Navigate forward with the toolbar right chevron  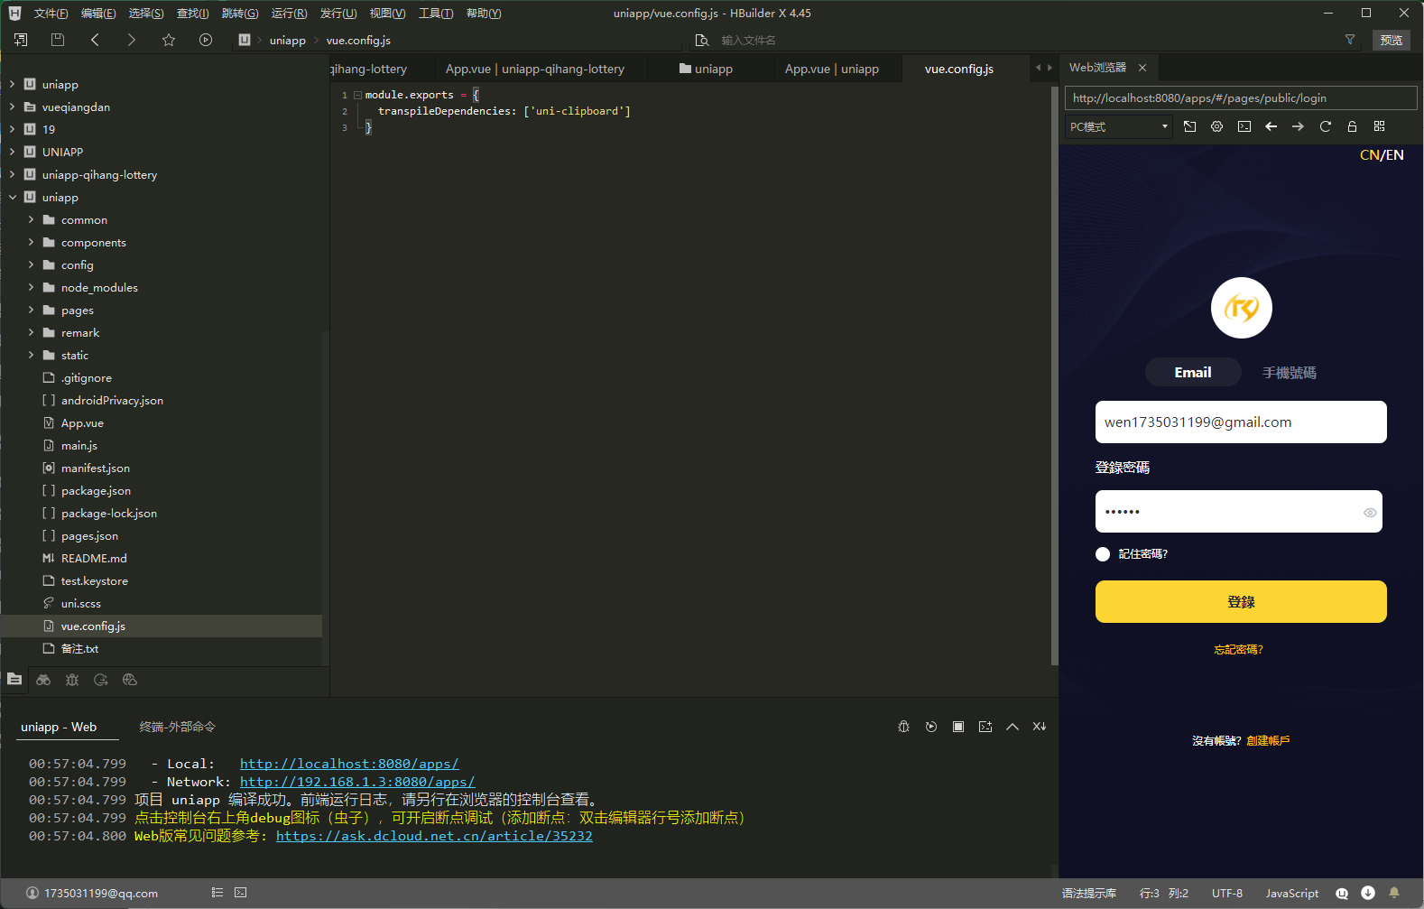pos(132,40)
